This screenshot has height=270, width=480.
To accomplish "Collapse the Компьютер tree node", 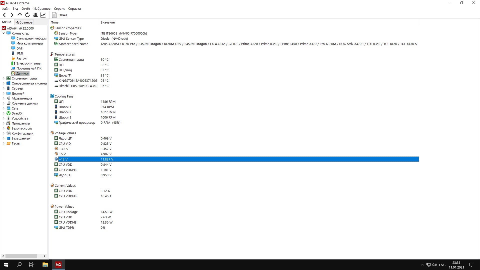I will (3, 33).
